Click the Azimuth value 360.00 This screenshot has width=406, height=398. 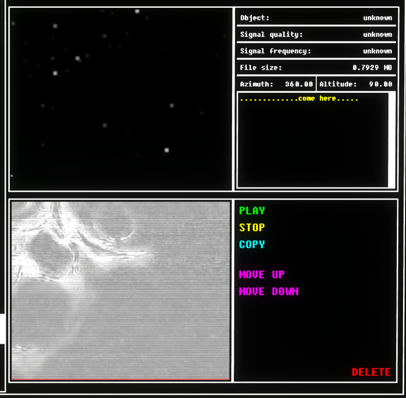(299, 84)
